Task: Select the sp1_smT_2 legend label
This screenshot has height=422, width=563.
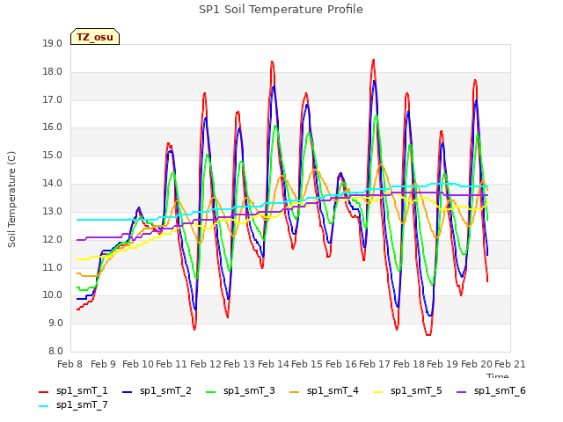Action: [165, 390]
